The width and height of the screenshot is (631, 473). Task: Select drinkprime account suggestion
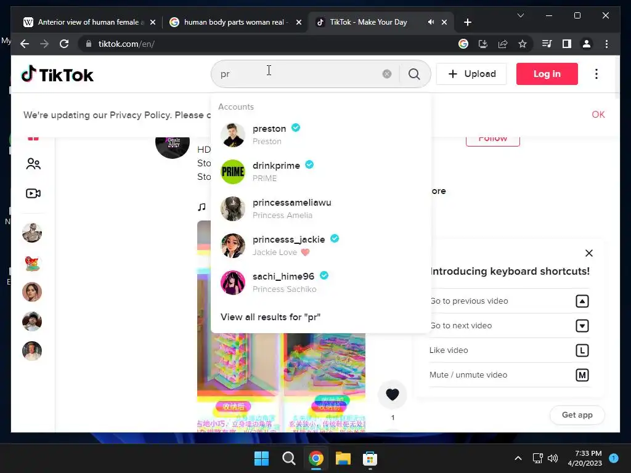tap(320, 172)
